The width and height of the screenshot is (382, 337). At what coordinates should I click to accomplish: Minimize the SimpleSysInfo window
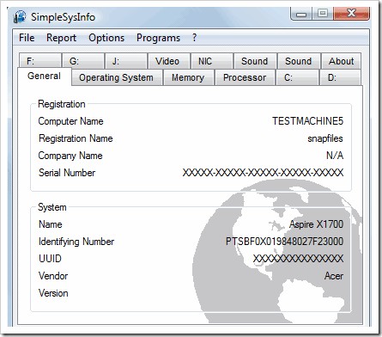pos(301,14)
